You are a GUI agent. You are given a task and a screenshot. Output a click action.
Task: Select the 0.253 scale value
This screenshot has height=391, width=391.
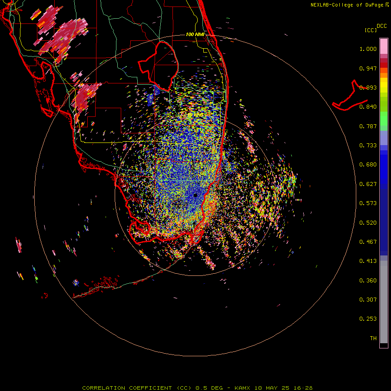pos(368,319)
